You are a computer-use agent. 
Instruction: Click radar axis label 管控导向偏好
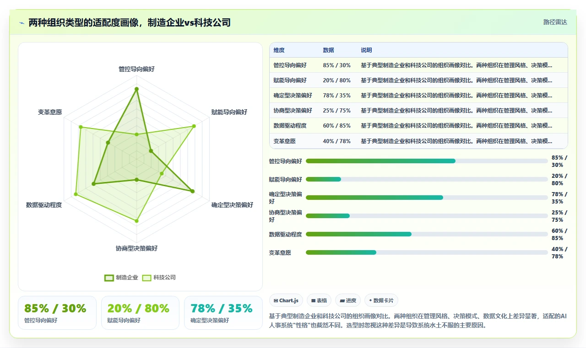[136, 69]
